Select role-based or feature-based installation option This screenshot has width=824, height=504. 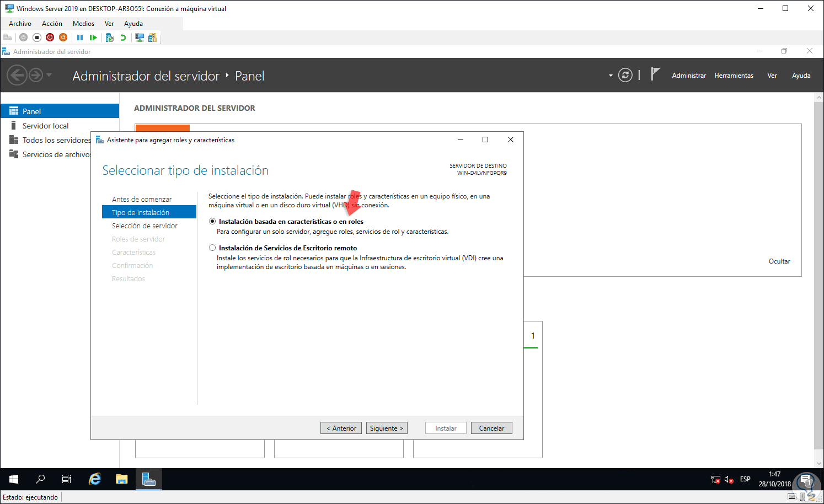(212, 222)
